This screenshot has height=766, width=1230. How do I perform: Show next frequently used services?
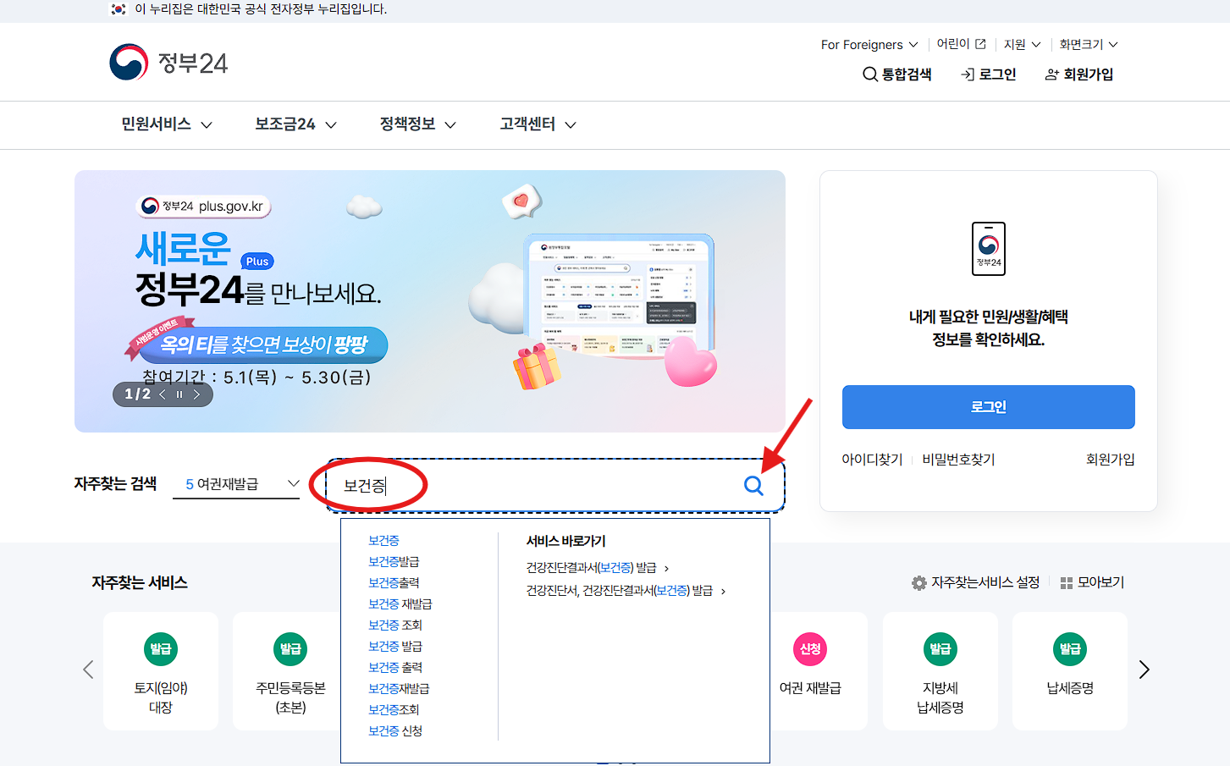click(1144, 670)
